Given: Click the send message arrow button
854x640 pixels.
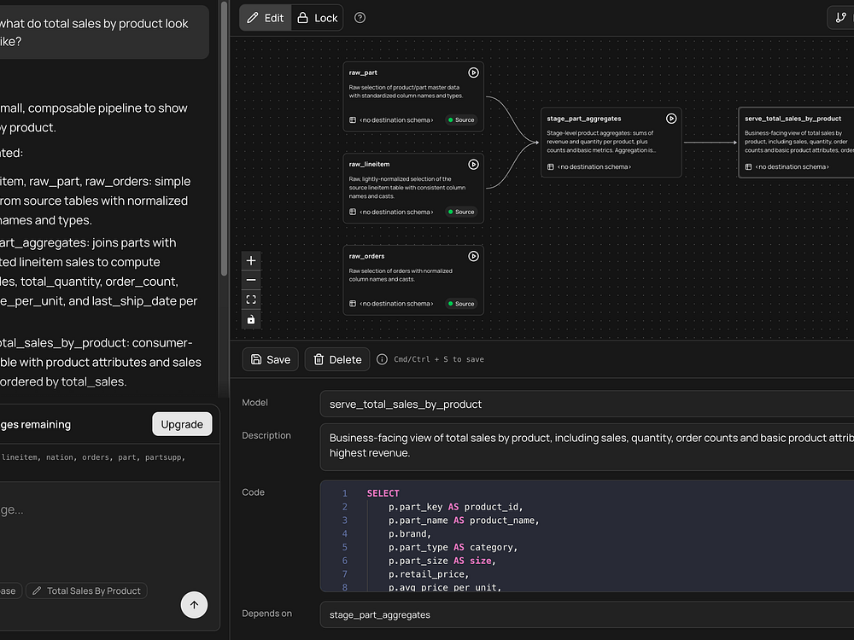Looking at the screenshot, I should point(194,605).
